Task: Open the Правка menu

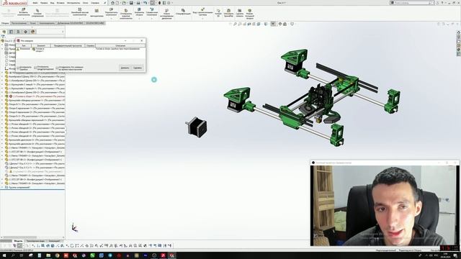Action: (43, 3)
